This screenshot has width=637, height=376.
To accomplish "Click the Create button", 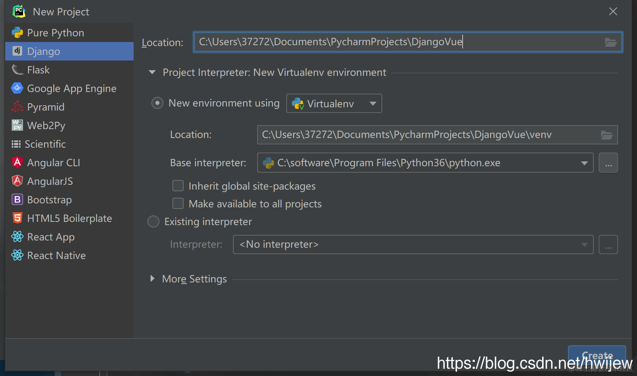I will [x=597, y=356].
